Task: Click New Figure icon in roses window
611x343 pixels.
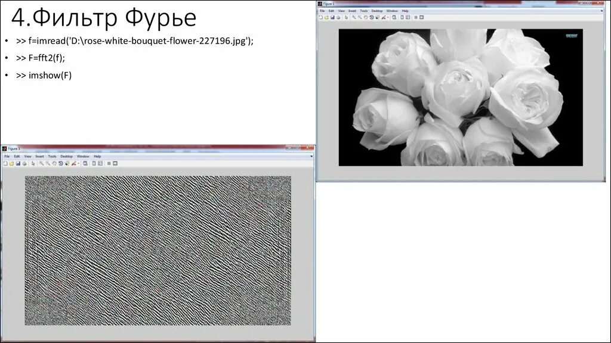Action: [x=320, y=17]
